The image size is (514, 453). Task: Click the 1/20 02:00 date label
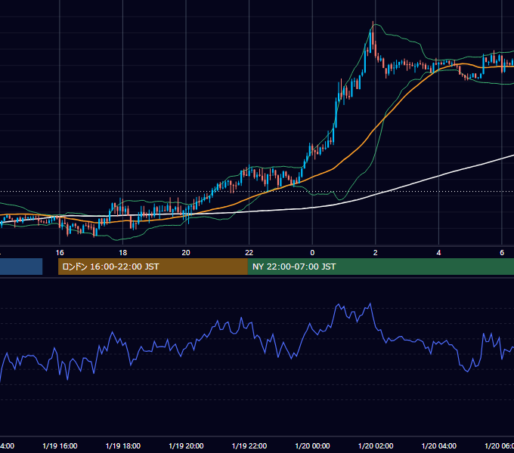click(x=376, y=446)
